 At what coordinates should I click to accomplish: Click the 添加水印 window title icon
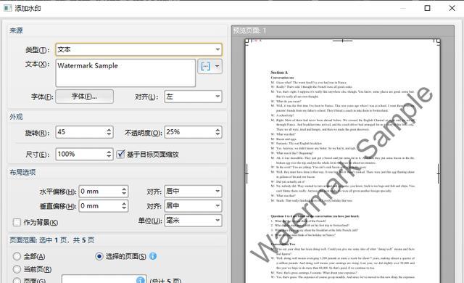click(7, 8)
